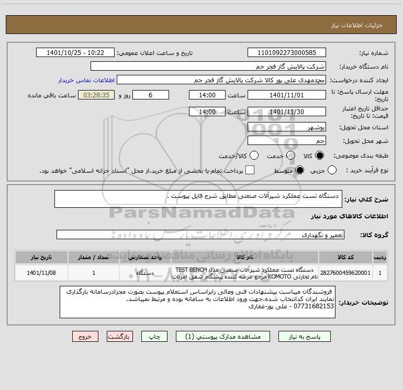Click the row number cell 1
Screen dimensions: 403x390
[380, 273]
